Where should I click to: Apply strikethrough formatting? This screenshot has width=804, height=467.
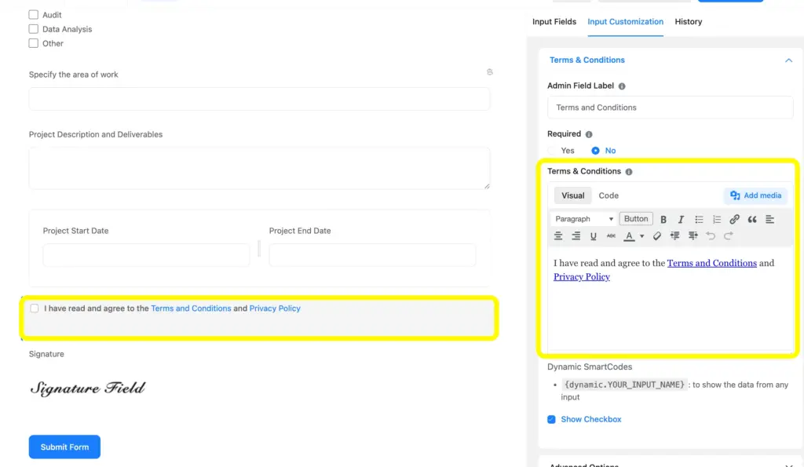coord(611,235)
